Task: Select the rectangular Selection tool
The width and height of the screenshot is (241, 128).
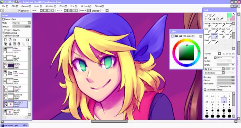Action: point(206,15)
